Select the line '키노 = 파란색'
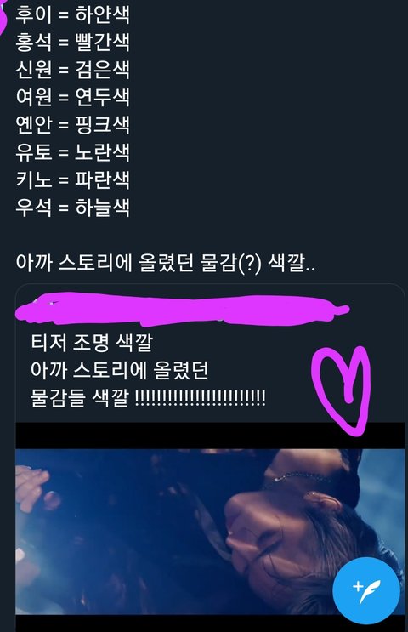 click(x=72, y=179)
